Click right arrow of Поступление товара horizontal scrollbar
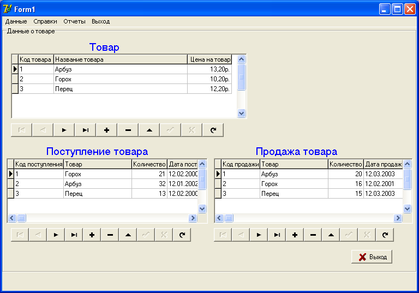 (x=193, y=218)
